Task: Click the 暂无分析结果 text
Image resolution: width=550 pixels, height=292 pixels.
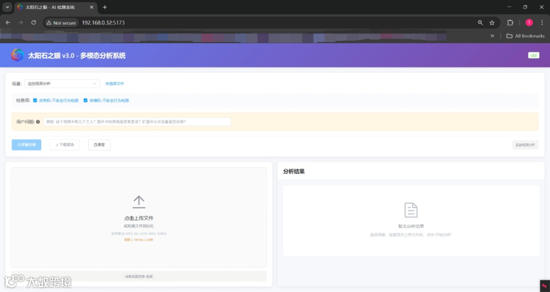Action: tap(411, 226)
